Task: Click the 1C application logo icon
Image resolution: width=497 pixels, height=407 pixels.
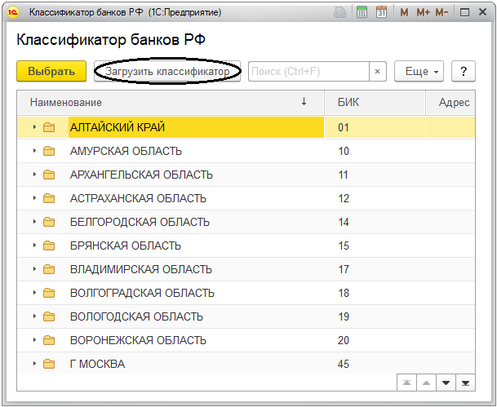Action: [13, 12]
